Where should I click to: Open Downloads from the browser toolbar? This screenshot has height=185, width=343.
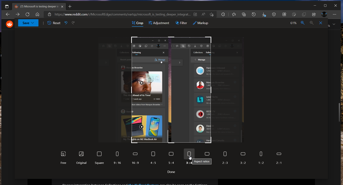(x=263, y=14)
